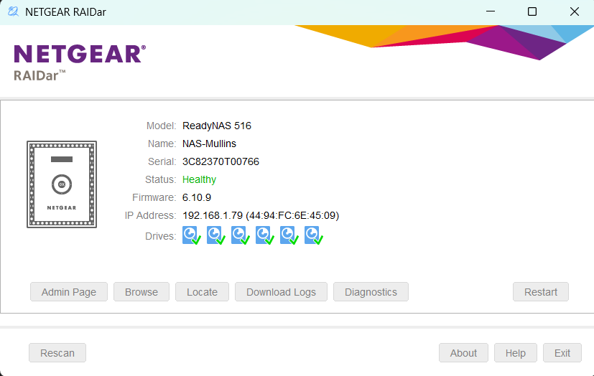Click the Help button
Viewport: 594px width, 376px height.
coord(515,352)
